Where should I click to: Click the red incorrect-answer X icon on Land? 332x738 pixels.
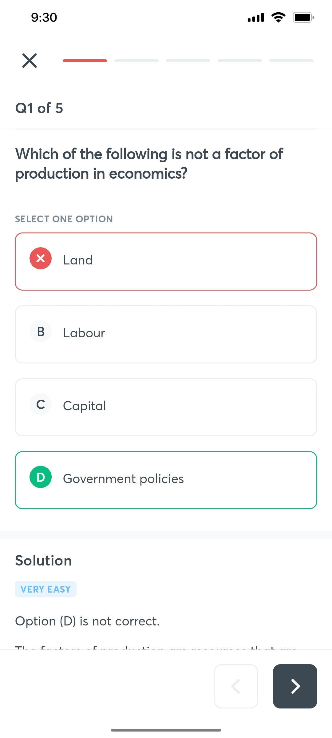point(40,258)
